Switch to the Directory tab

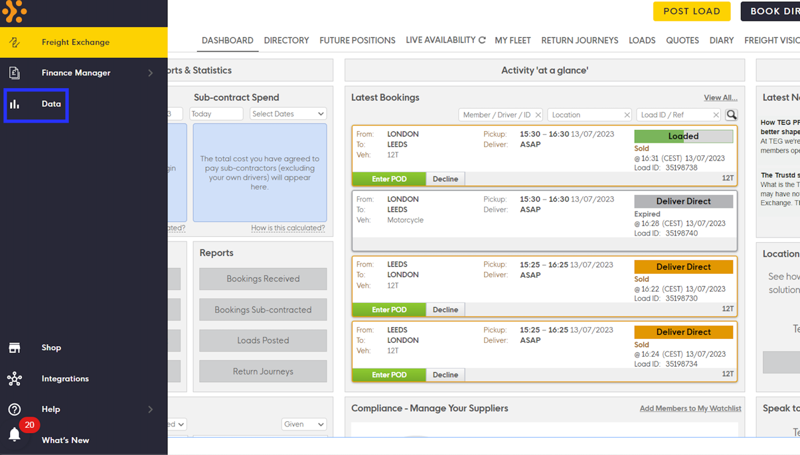[x=286, y=40]
